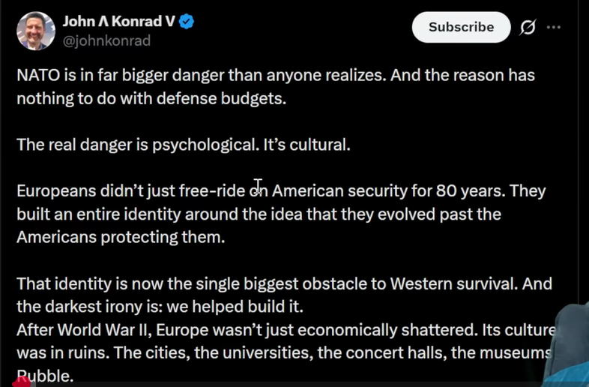589x387 pixels.
Task: Click 'the darkest irony is: we helped build it'
Action: (x=160, y=307)
